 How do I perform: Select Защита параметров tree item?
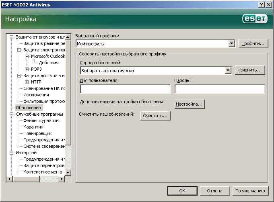(x=44, y=165)
